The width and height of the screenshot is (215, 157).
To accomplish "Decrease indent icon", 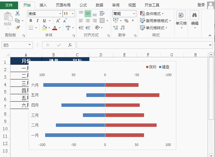I will pyautogui.click(x=81, y=28).
